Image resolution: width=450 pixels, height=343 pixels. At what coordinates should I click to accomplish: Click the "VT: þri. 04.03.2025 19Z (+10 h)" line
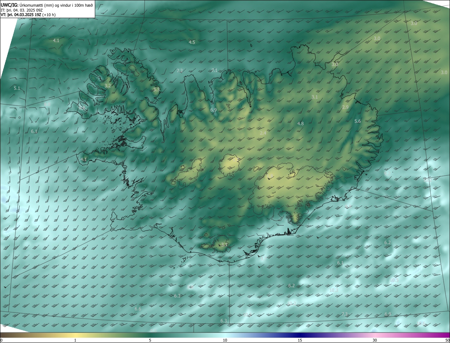(x=28, y=15)
